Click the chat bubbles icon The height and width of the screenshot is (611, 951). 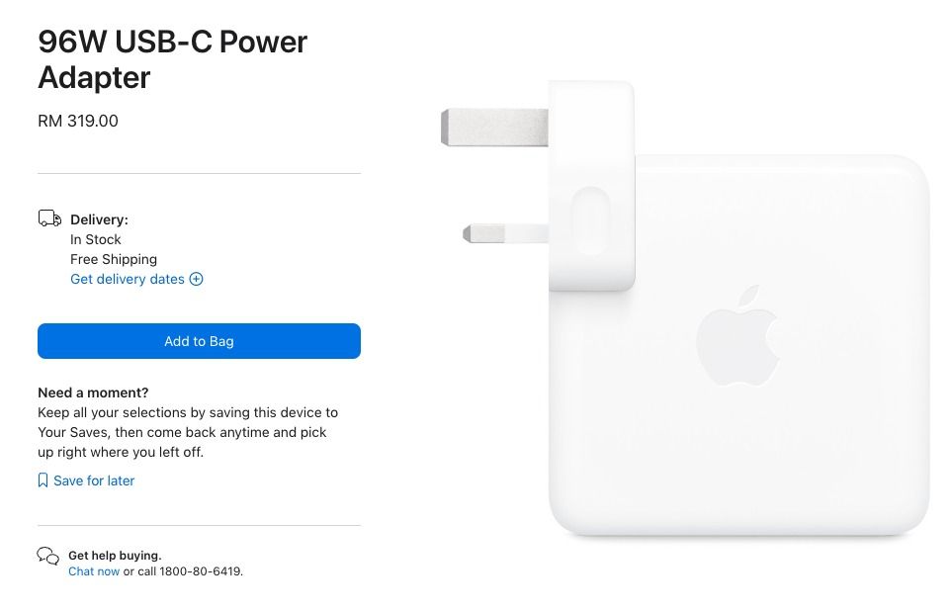47,556
